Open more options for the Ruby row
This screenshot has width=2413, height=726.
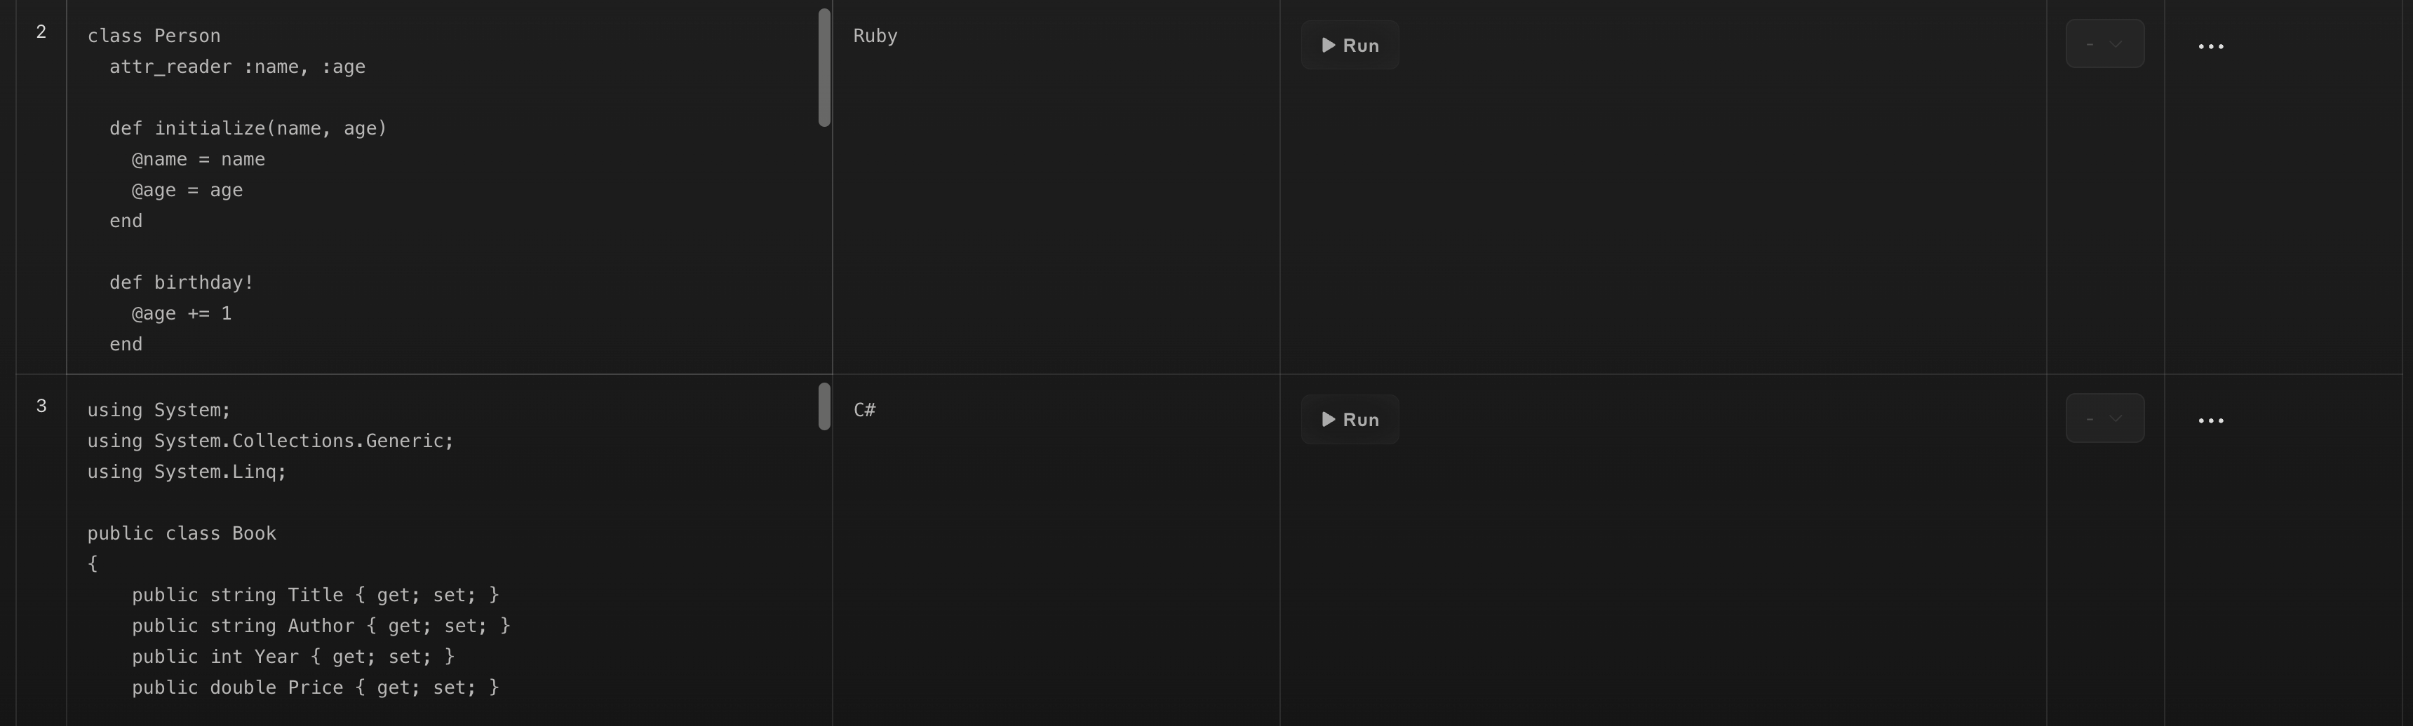click(x=2211, y=46)
